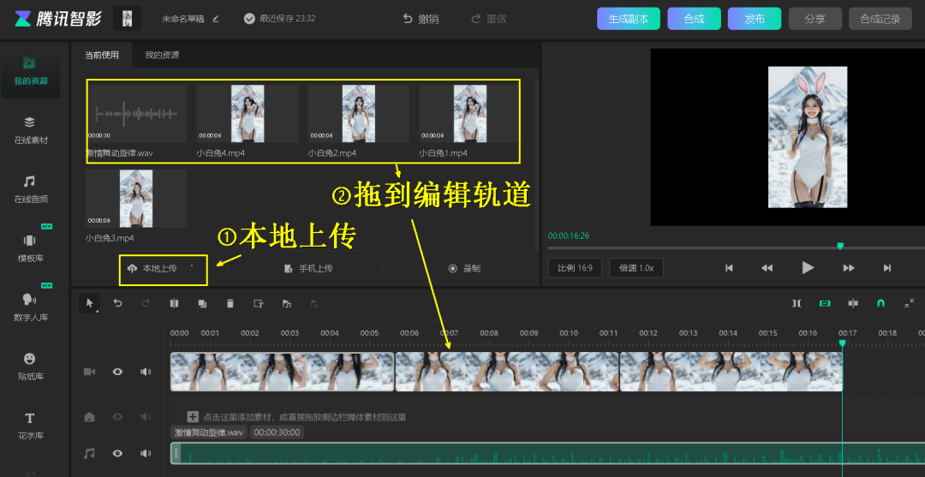Expand the 本地上传 upload options arrow
The height and width of the screenshot is (477, 925).
coord(192,267)
